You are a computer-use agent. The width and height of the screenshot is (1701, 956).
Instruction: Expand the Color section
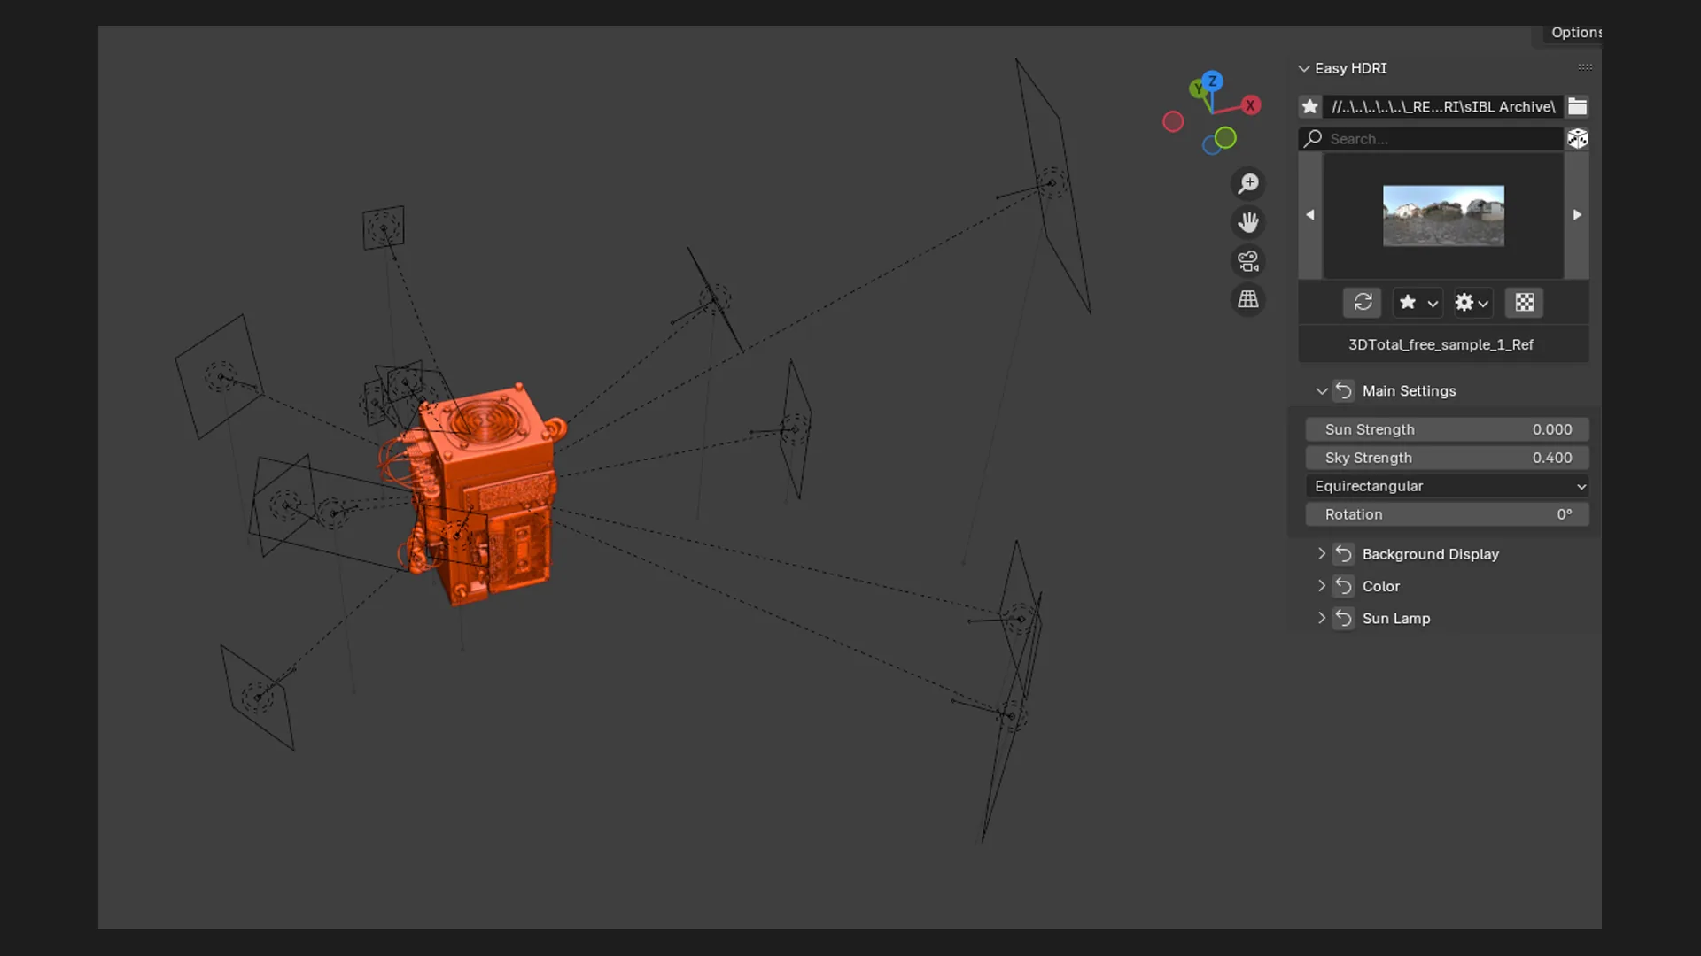click(x=1321, y=586)
